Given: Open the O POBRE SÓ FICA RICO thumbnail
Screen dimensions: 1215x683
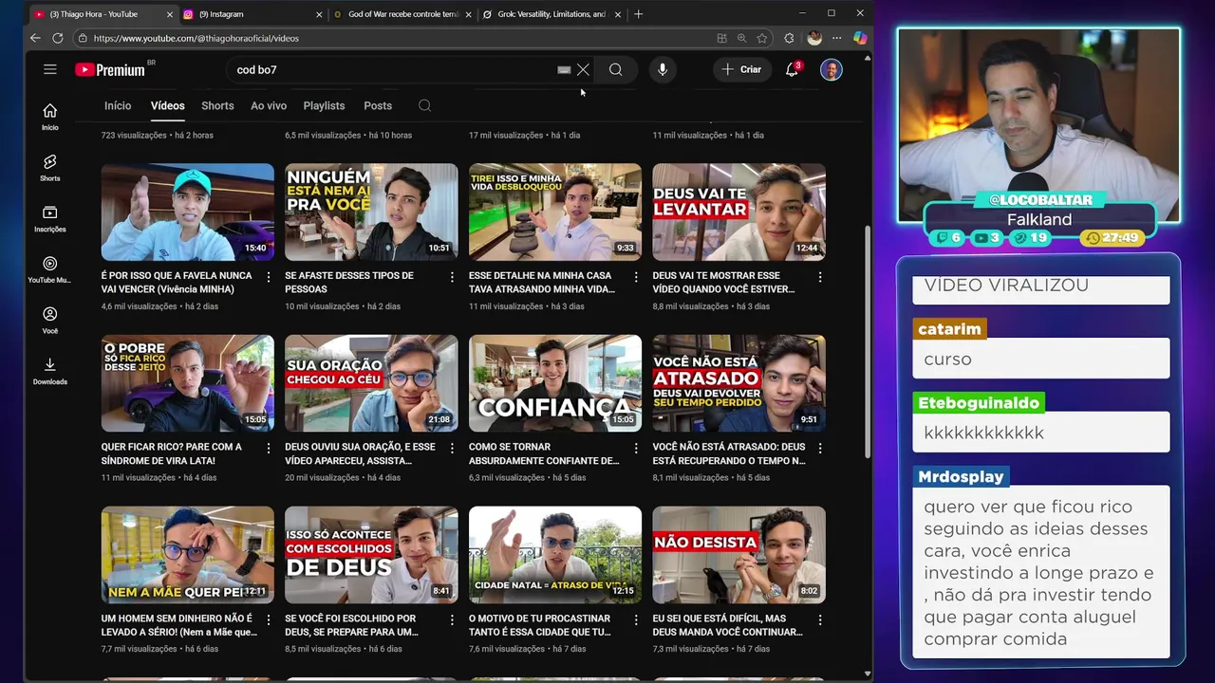Looking at the screenshot, I should tap(188, 383).
